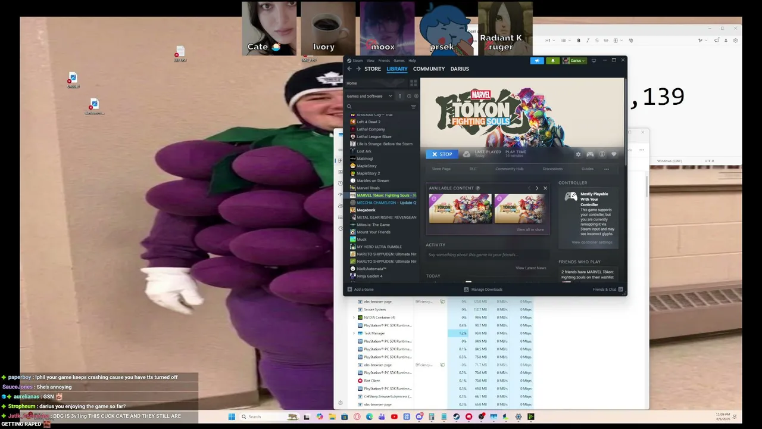Open YouTube from the taskbar
This screenshot has width=762, height=429.
(x=394, y=417)
